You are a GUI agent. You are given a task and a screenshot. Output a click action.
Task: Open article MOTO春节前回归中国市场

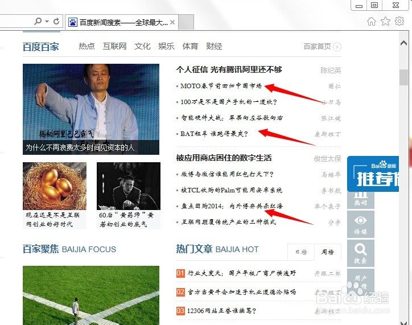[x=221, y=86]
